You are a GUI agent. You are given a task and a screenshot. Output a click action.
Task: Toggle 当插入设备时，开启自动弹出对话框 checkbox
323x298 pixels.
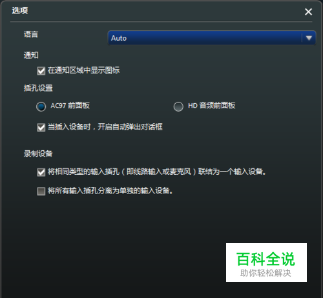(x=41, y=127)
